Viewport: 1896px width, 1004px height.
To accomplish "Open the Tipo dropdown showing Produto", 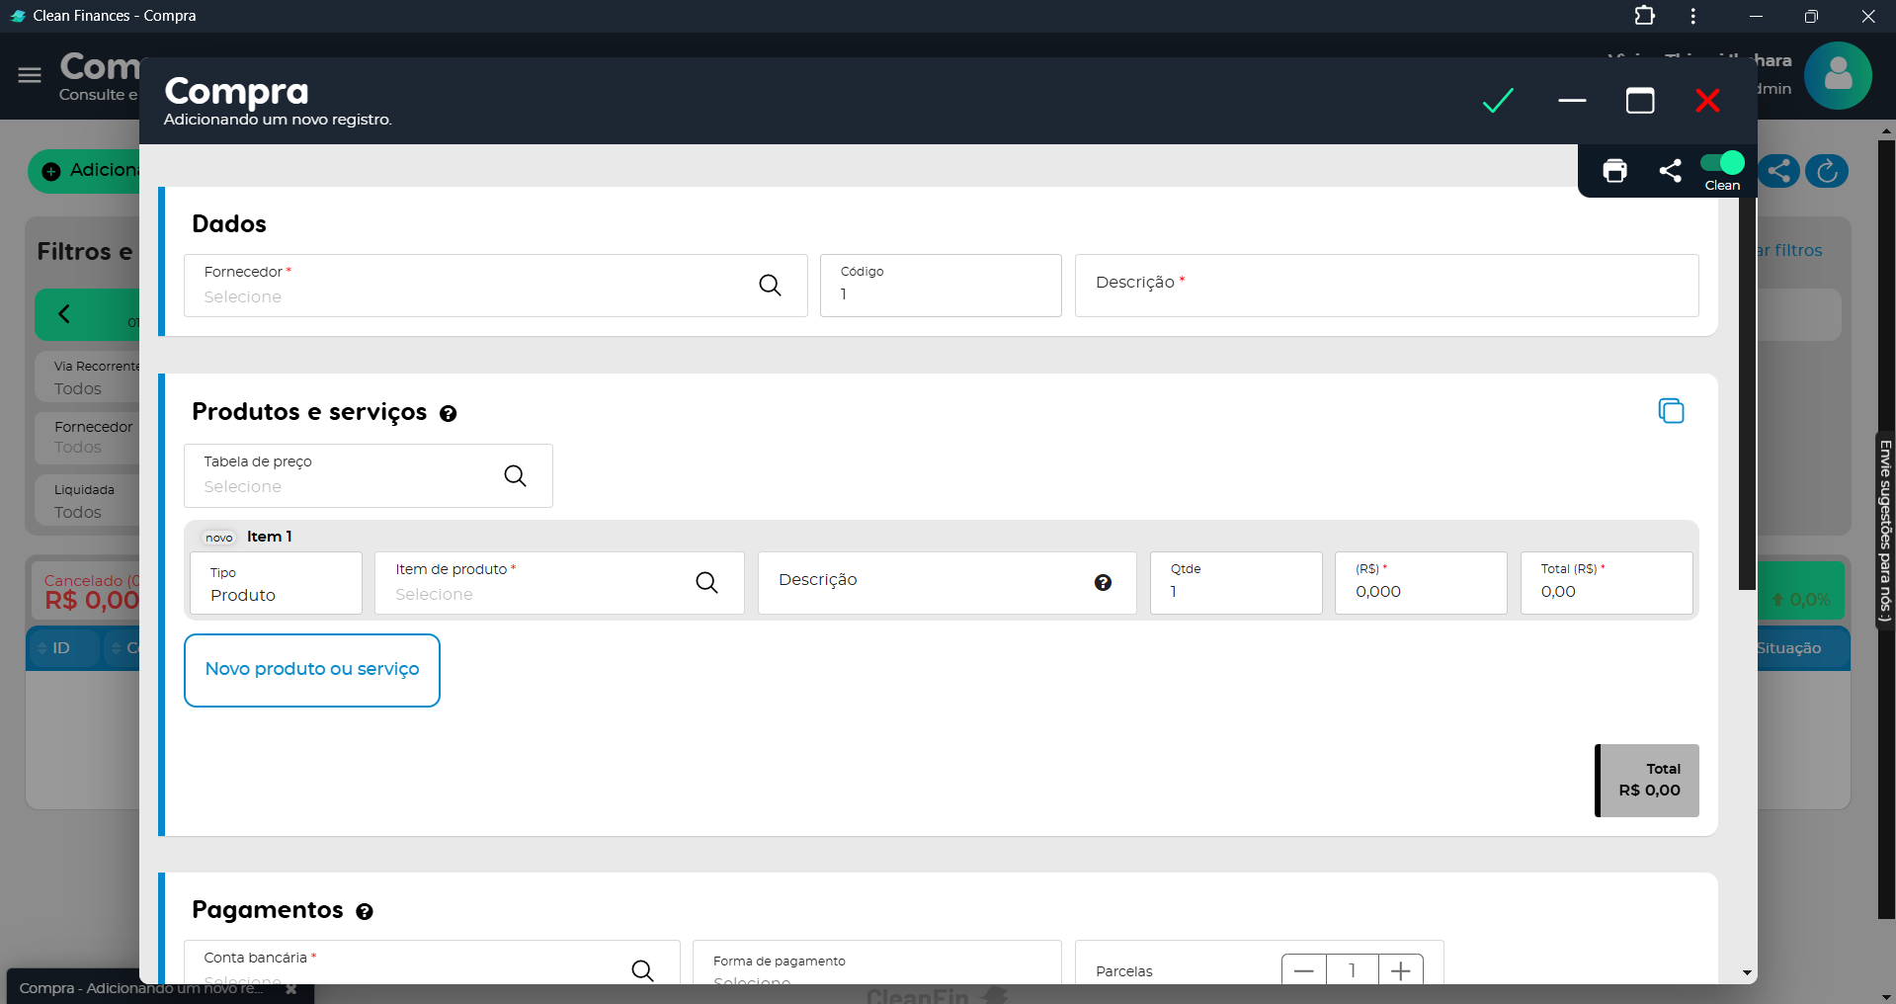I will click(x=276, y=584).
